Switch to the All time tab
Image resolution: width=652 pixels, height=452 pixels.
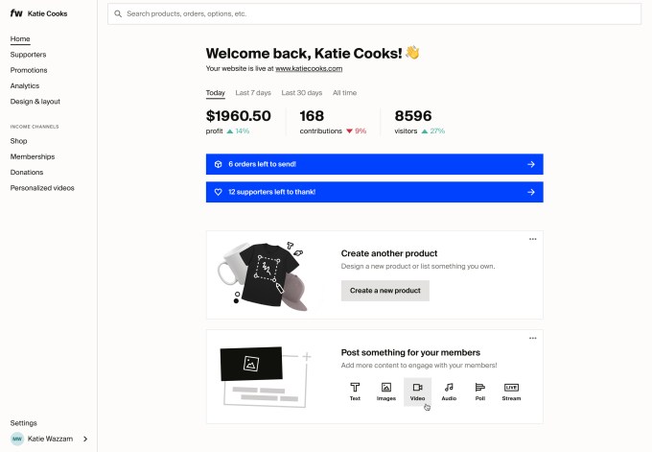(x=344, y=93)
